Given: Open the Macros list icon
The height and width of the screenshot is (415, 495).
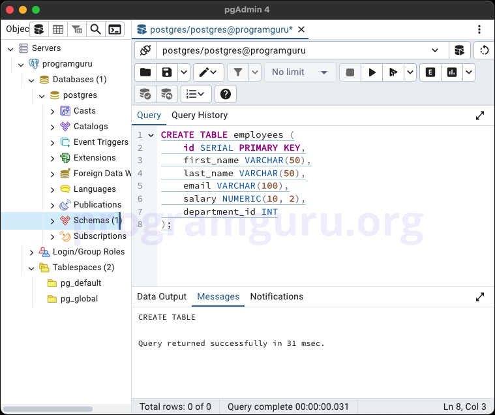Looking at the screenshot, I should 196,94.
